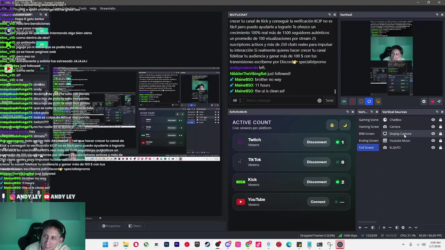Hide the Display Capture source
Viewport: 445px width, 250px height.
[x=433, y=134]
